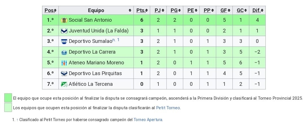
Task: Click the Atlético La Tercena crest
Action: point(64,84)
